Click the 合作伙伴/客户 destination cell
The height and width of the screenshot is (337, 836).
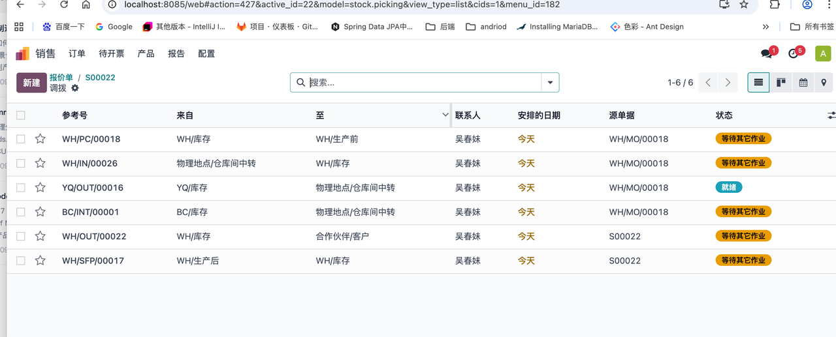coord(342,236)
